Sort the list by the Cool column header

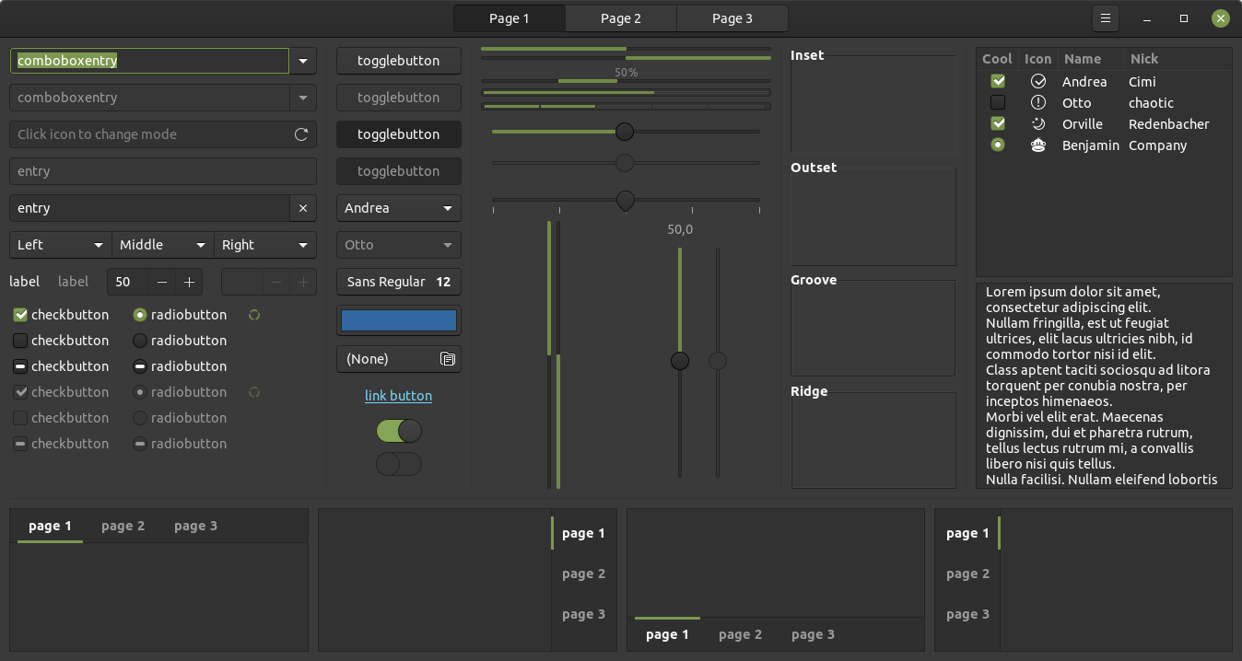(x=997, y=59)
